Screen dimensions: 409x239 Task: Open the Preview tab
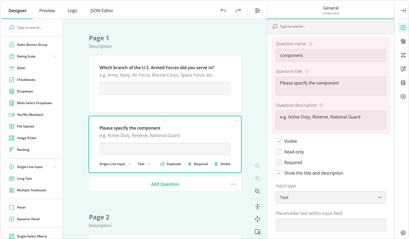click(x=47, y=11)
